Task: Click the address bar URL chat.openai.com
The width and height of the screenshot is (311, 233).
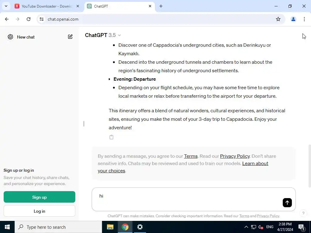Action: tap(63, 19)
